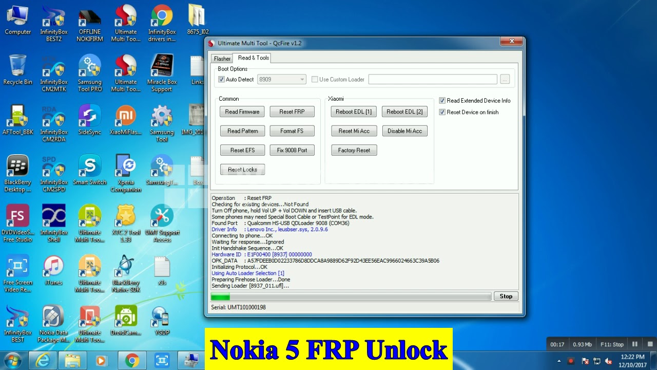This screenshot has height=370, width=657.
Task: Select the Miracle Box Support icon
Action: pyautogui.click(x=162, y=73)
